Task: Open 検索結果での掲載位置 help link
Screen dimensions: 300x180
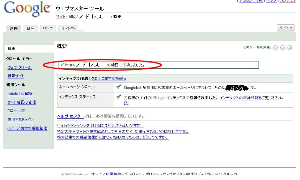Action: click(113, 137)
